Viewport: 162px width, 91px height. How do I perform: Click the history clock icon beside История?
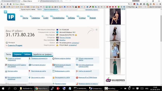tap(7, 43)
